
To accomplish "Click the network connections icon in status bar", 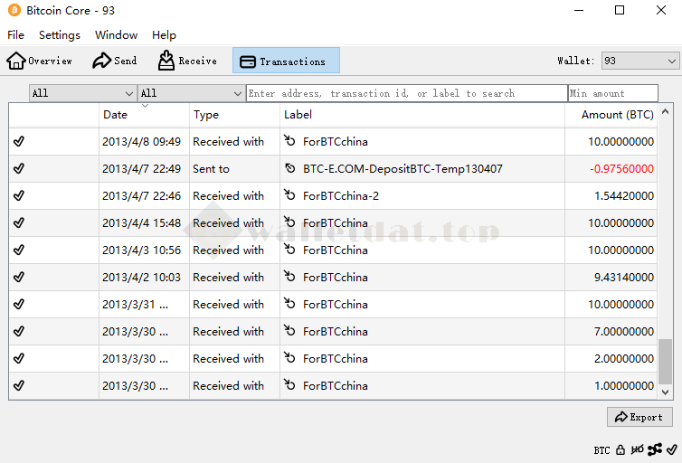I will tap(655, 449).
